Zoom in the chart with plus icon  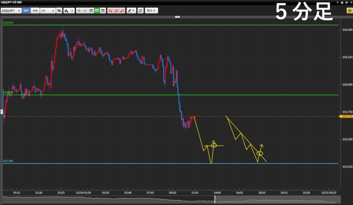79,11
